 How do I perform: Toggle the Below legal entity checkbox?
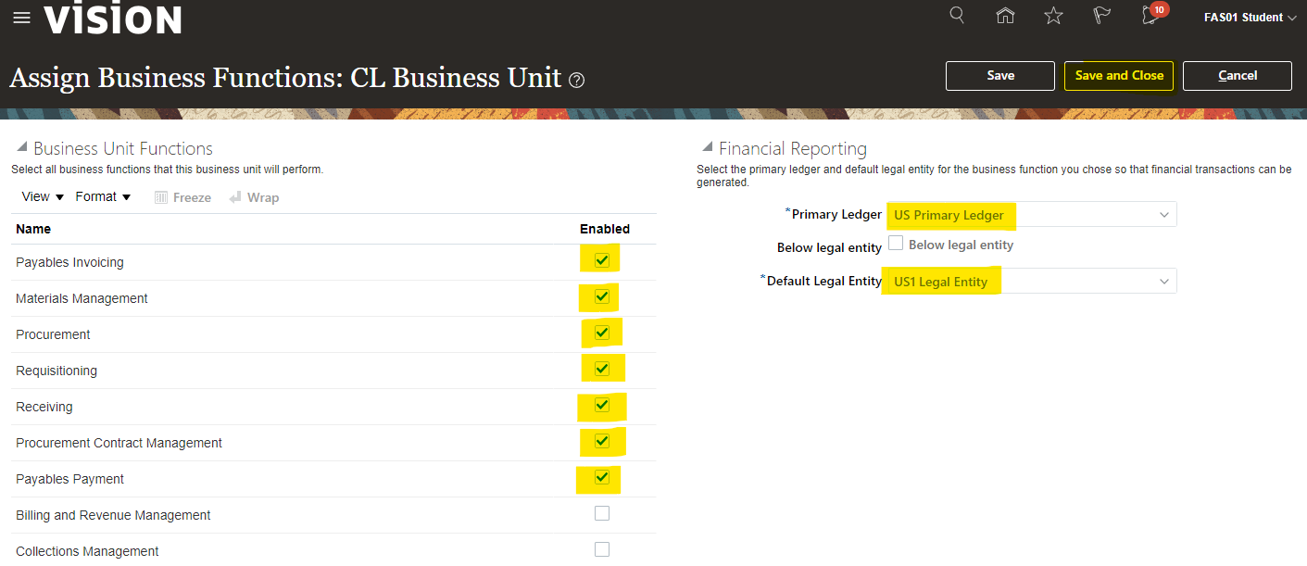coord(896,243)
